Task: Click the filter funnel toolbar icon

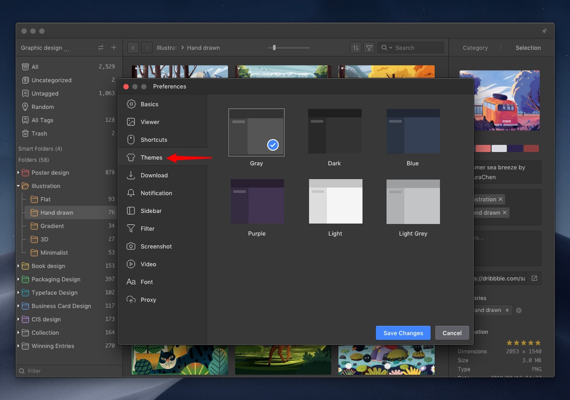Action: [x=369, y=48]
